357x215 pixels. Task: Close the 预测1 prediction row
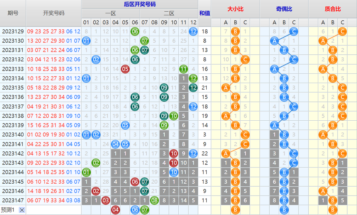[x=22, y=210]
